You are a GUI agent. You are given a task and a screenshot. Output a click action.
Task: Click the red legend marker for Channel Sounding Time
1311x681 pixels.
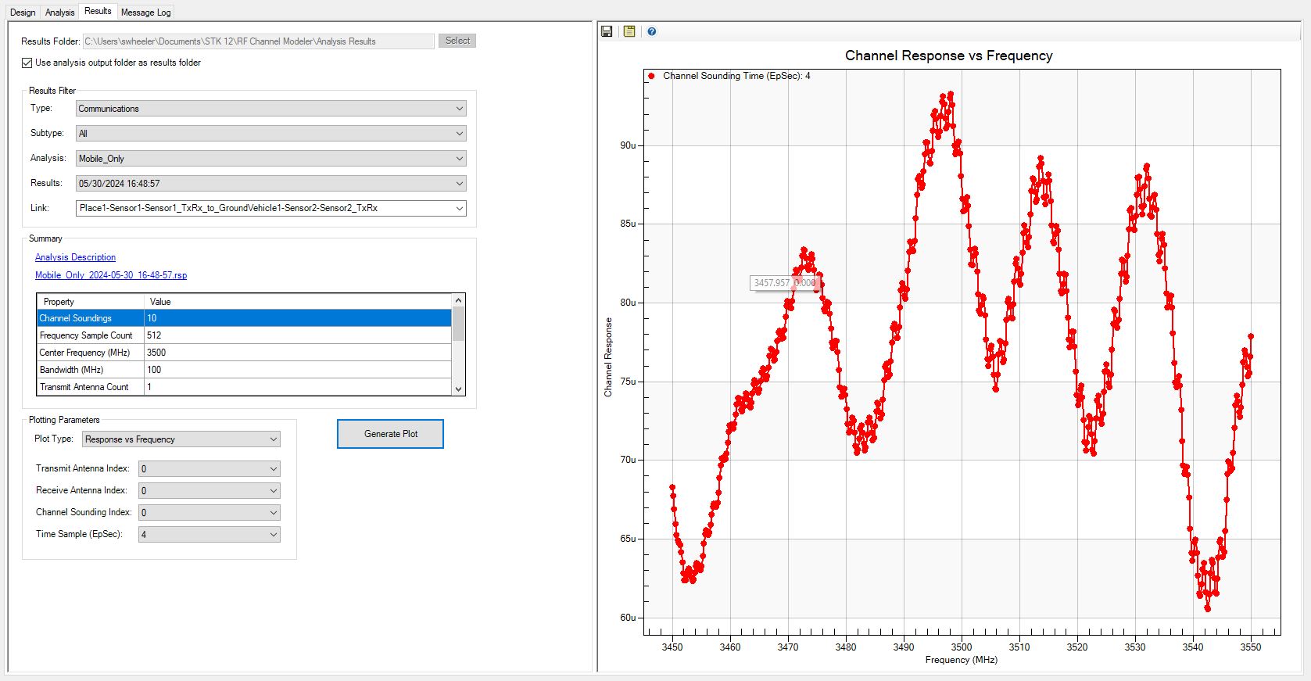pos(651,76)
